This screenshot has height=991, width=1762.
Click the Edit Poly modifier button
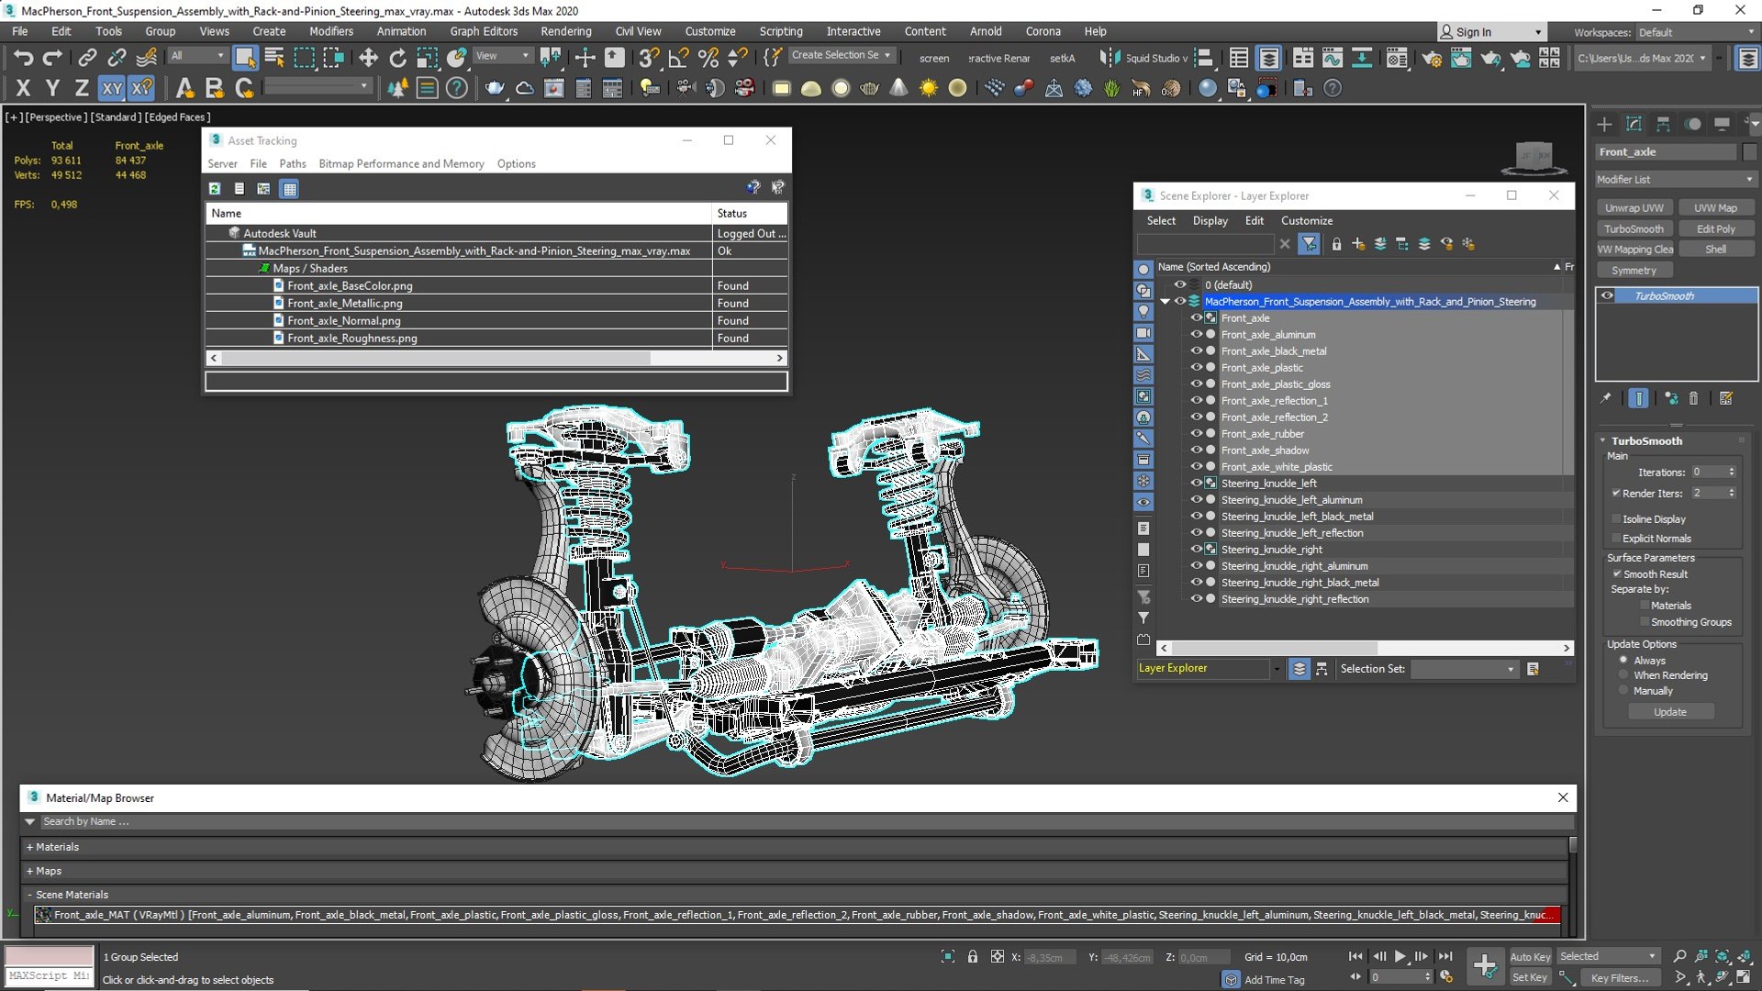(x=1715, y=229)
